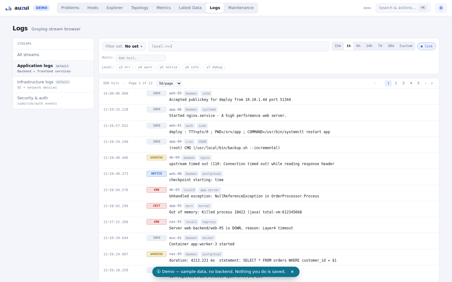This screenshot has height=282, width=452.
Task: Open the Metrics tab
Action: pos(164,8)
